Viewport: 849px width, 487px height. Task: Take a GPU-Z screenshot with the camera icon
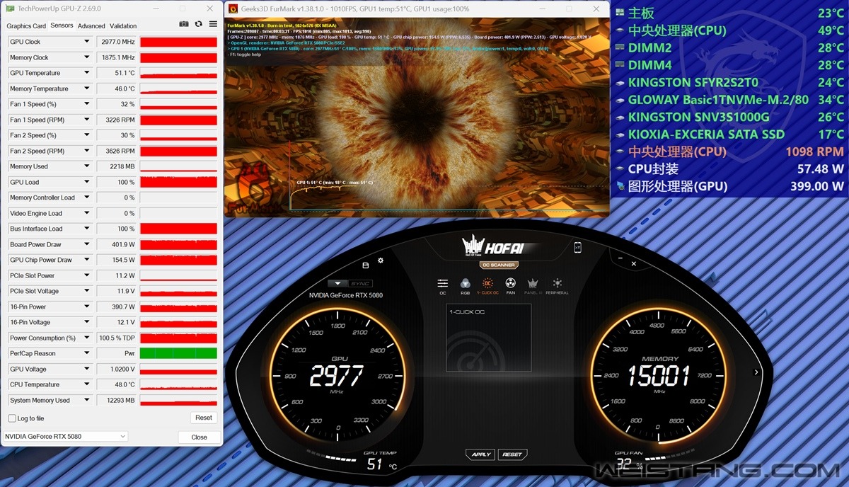point(184,24)
